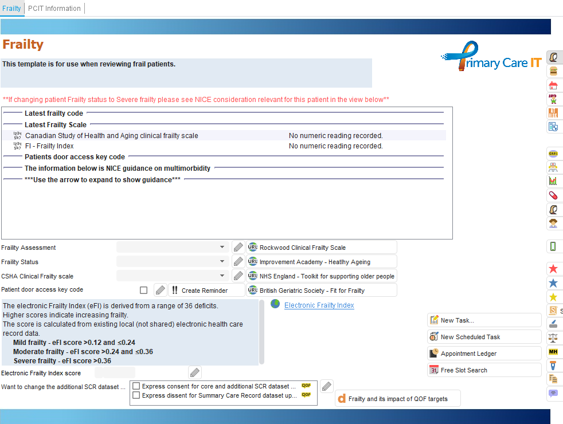Switch to PCIT Information tab
Viewport: 563px width, 424px height.
click(x=54, y=9)
